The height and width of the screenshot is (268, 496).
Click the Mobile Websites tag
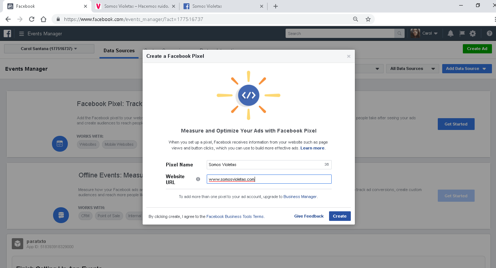point(119,144)
